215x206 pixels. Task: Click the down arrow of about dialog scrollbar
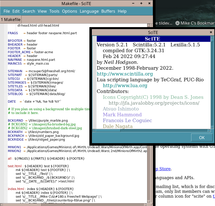(212, 127)
